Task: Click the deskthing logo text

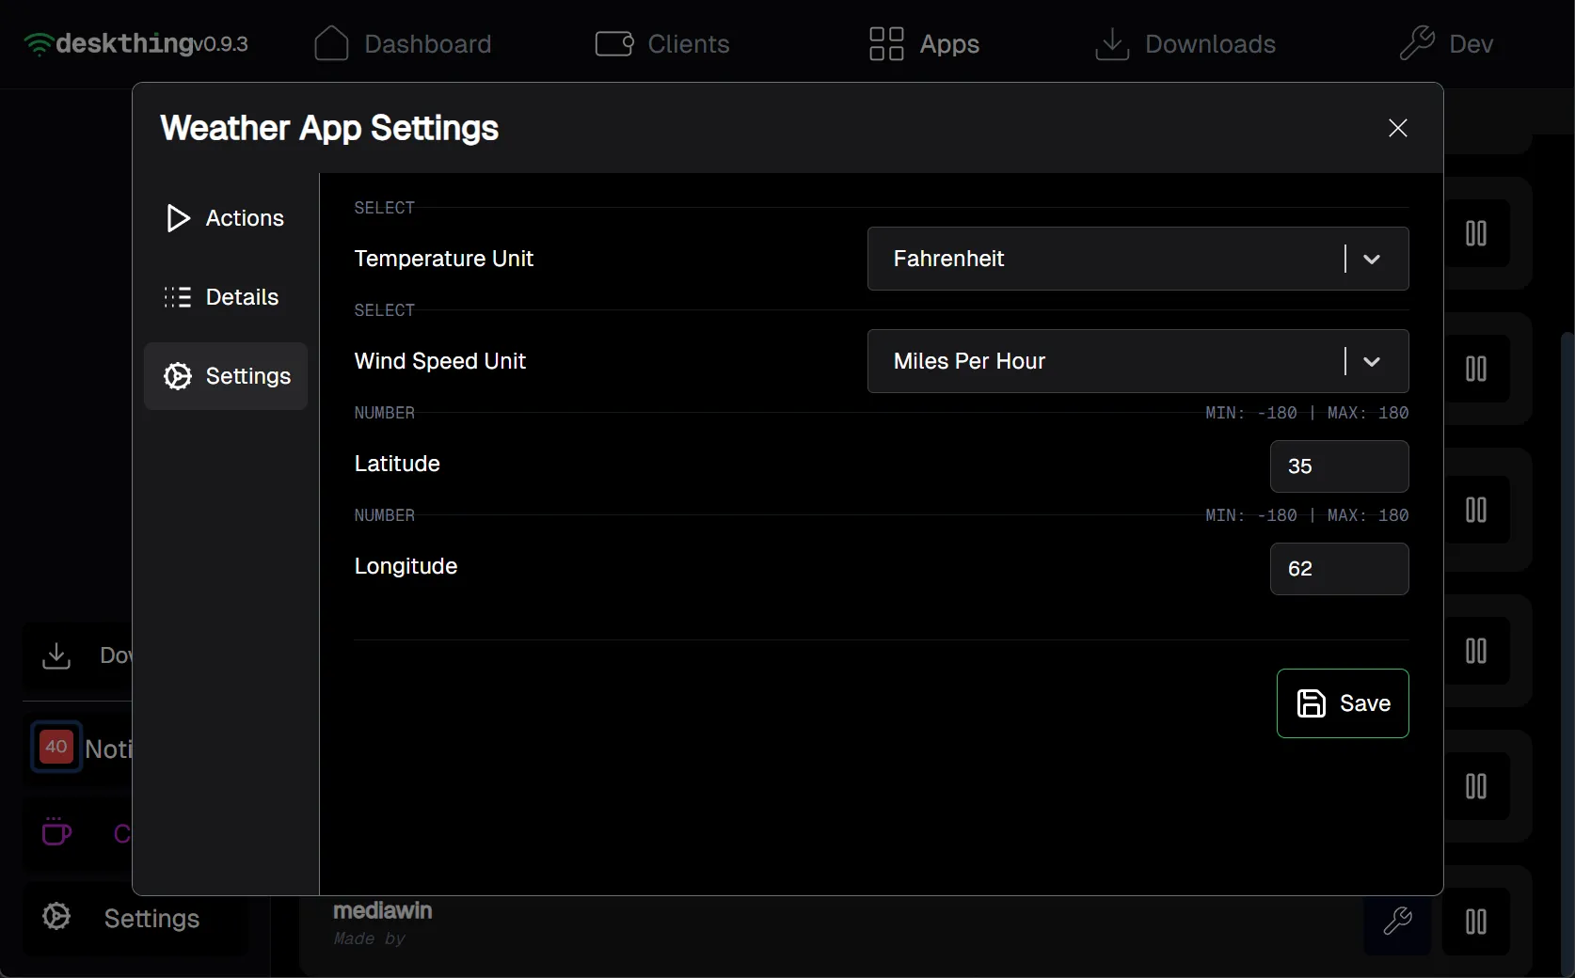Action: 124,43
